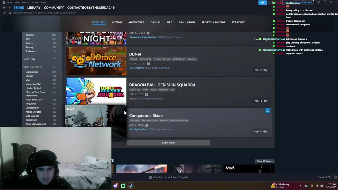This screenshot has height=190, width=338.
Task: Click Sports filter in the sidebar
Action: click(x=29, y=43)
